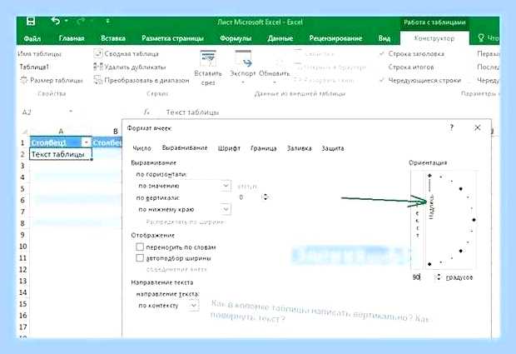The width and height of the screenshot is (516, 354).
Task: Click the Вставить срез slicer icon
Action: click(x=208, y=58)
